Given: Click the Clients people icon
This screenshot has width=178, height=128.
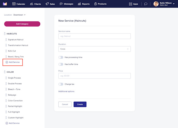Looking at the screenshot, I should (31, 4).
